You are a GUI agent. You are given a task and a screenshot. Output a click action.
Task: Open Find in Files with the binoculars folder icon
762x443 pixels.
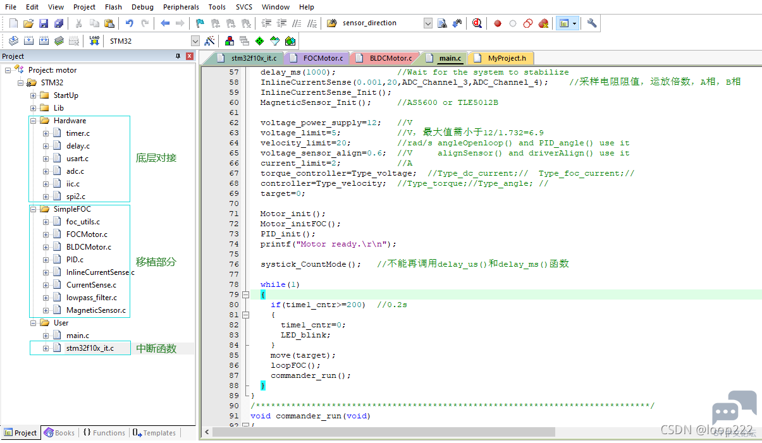tap(331, 23)
